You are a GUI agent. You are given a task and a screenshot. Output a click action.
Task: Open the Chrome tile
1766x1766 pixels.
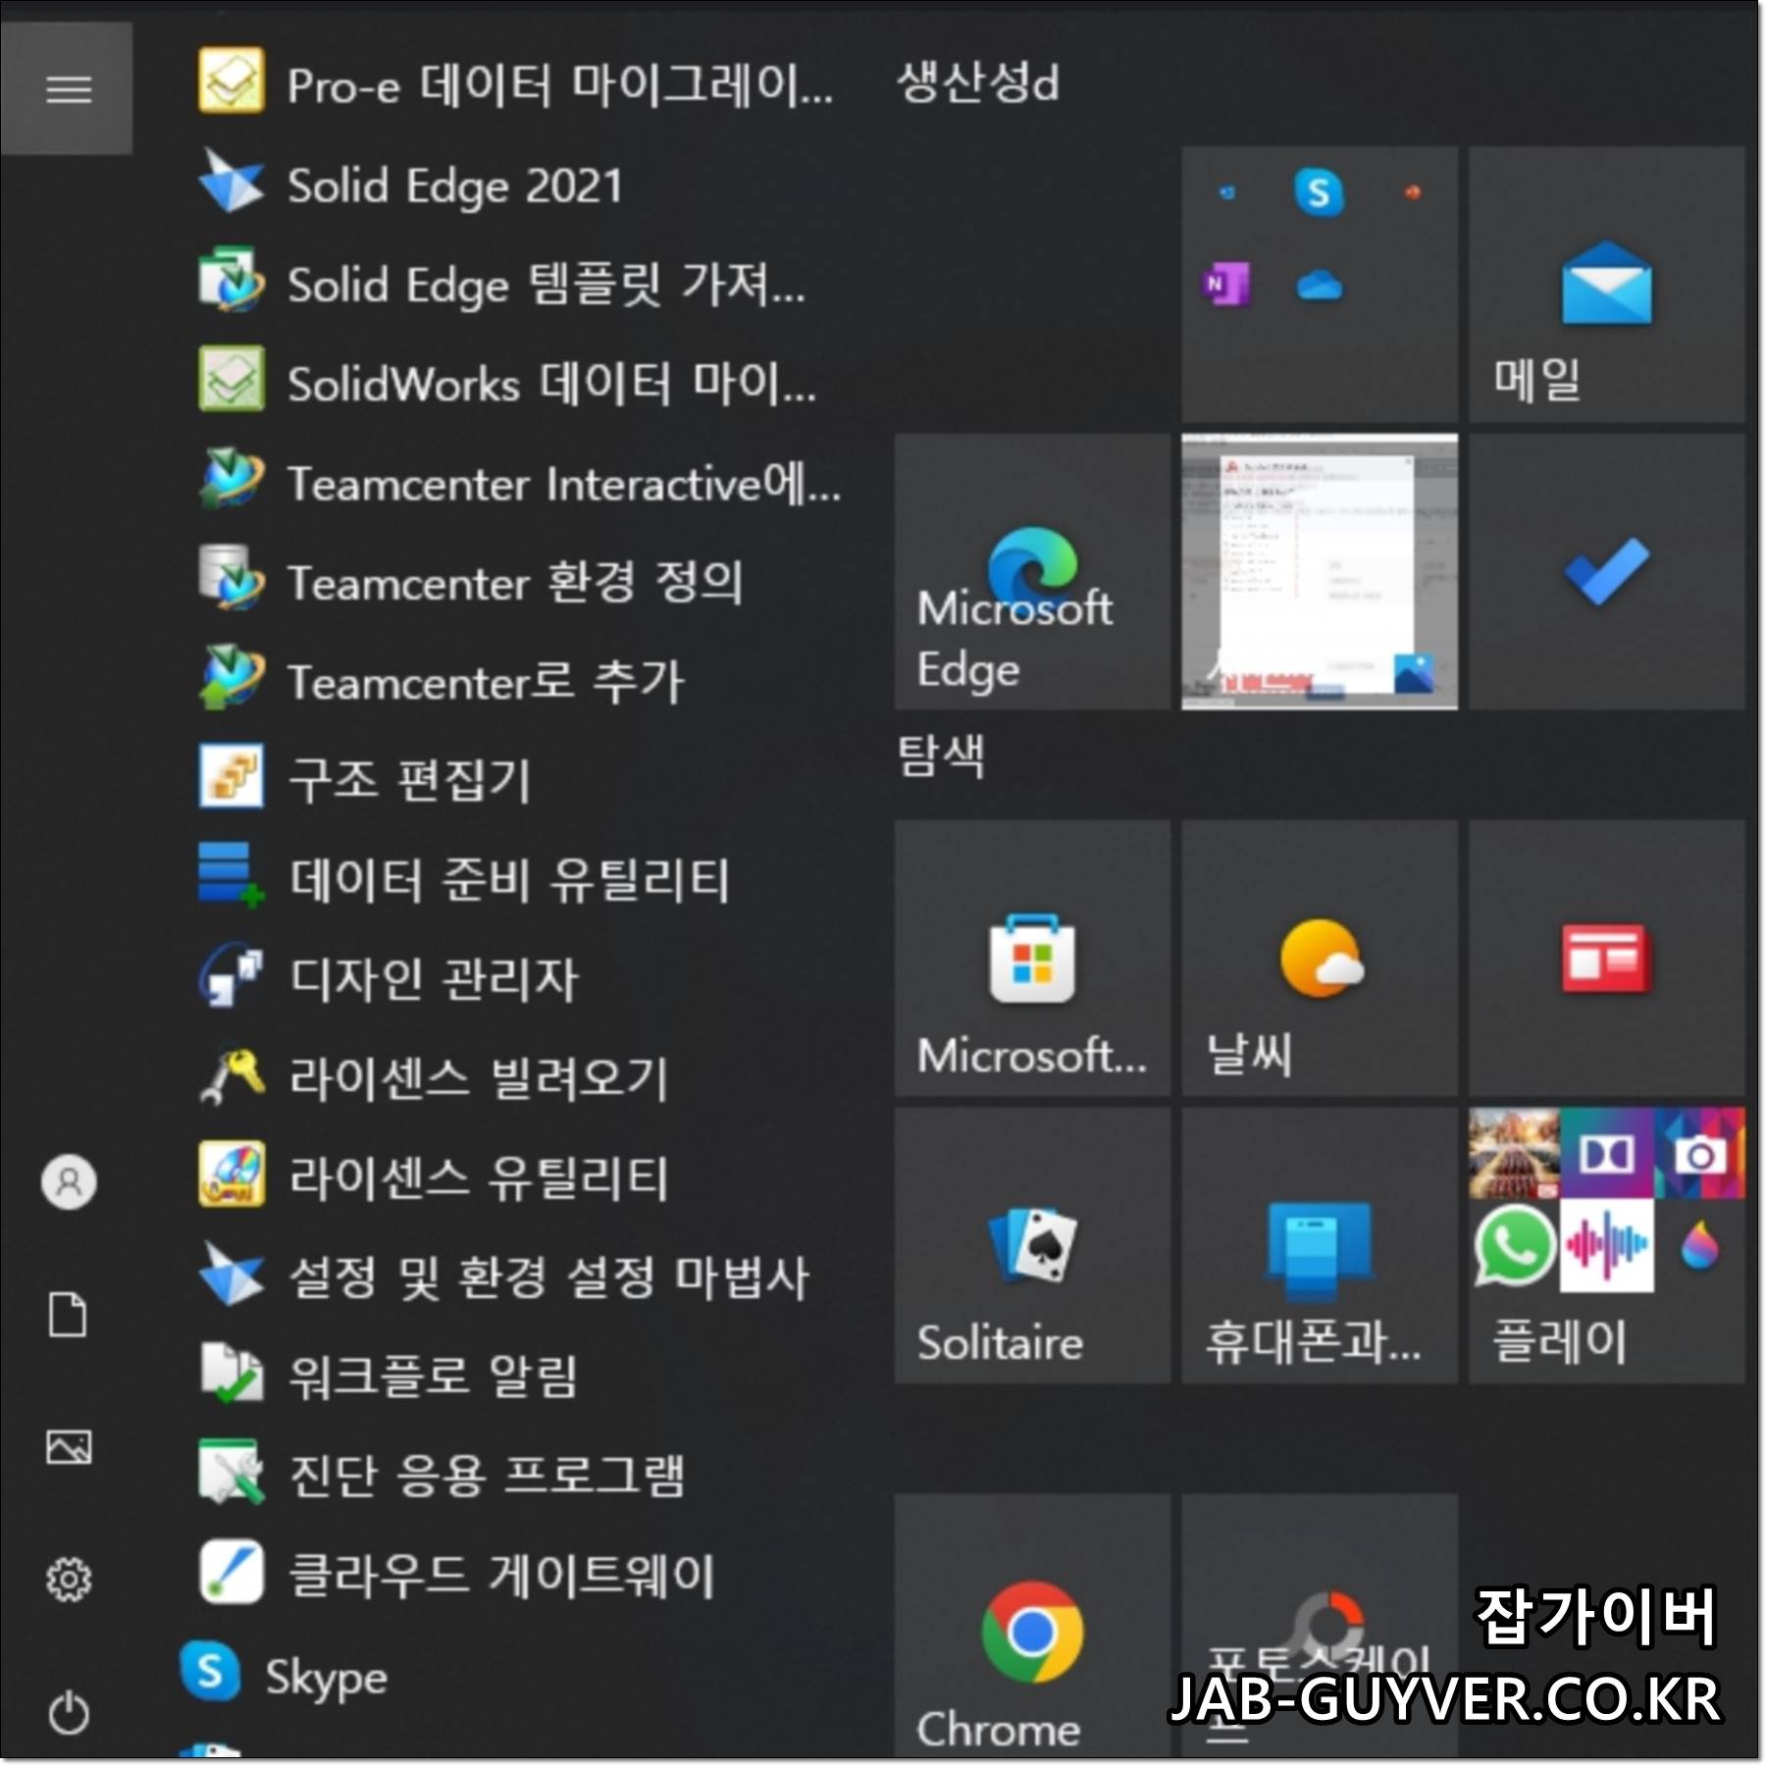pos(1032,1627)
